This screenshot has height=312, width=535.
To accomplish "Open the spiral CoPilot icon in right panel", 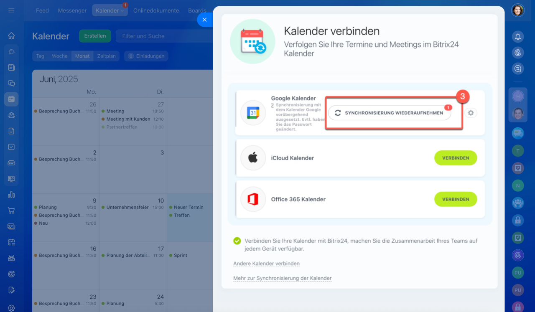I will [518, 53].
